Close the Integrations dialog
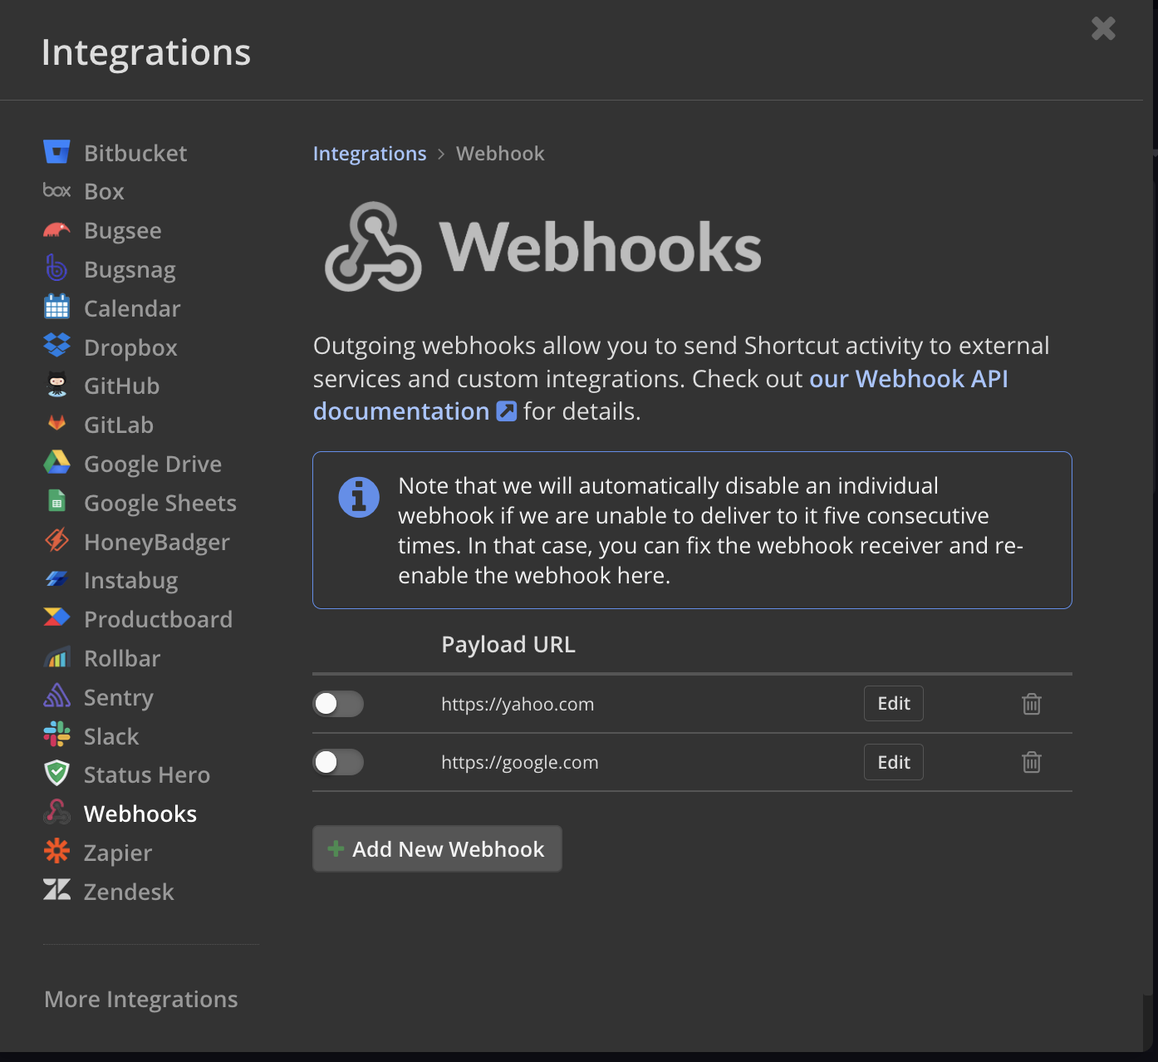1158x1062 pixels. coord(1103,29)
